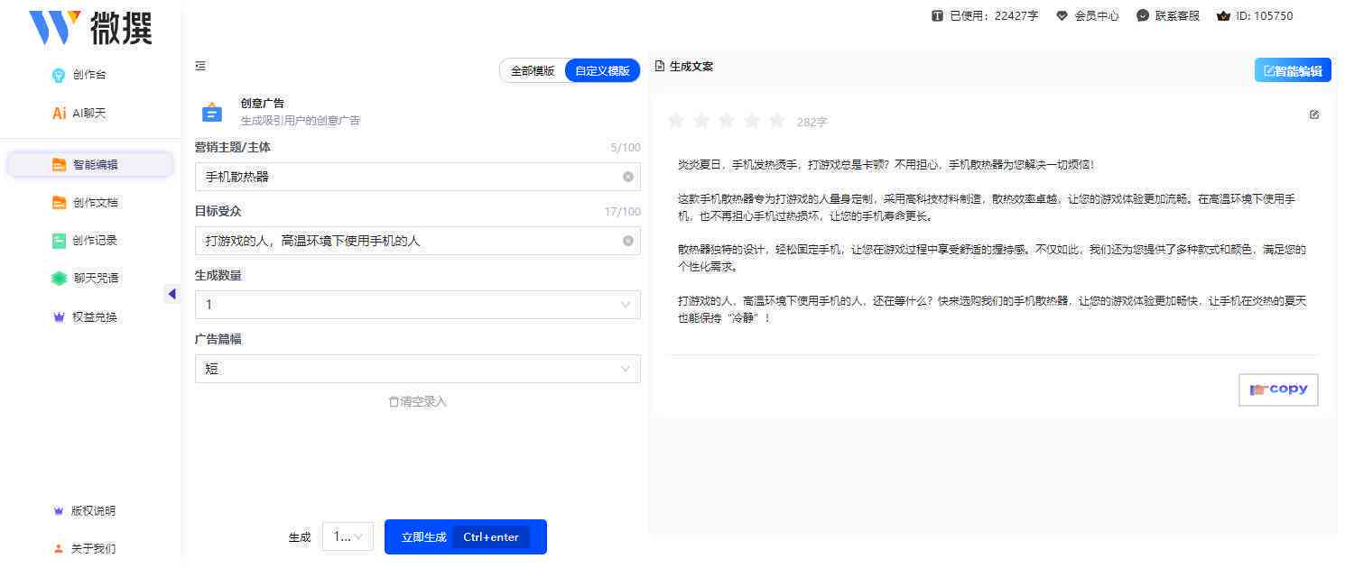This screenshot has width=1345, height=568.
Task: Open 会员中心
Action: [1088, 15]
